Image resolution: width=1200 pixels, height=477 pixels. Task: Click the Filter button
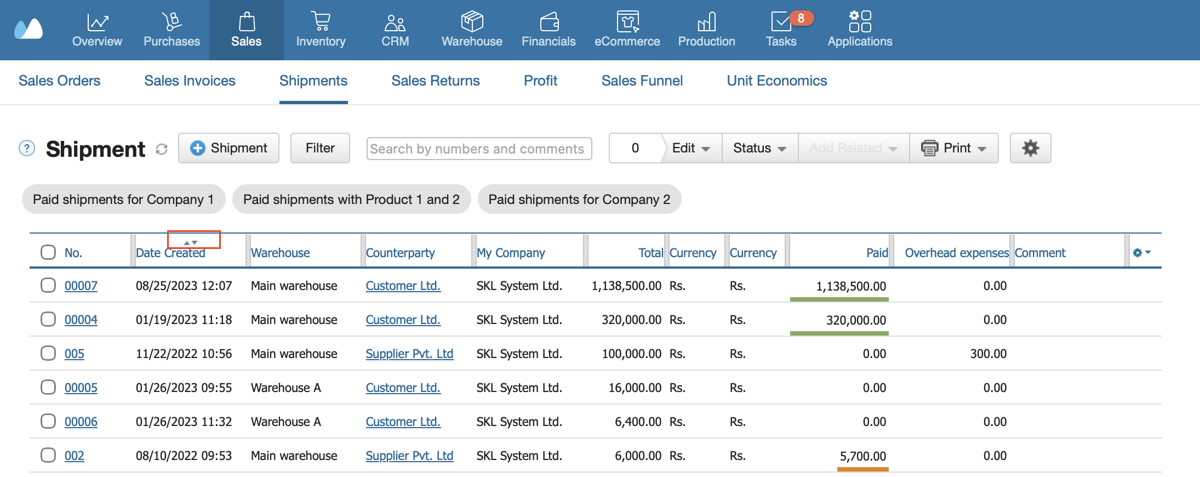(320, 148)
